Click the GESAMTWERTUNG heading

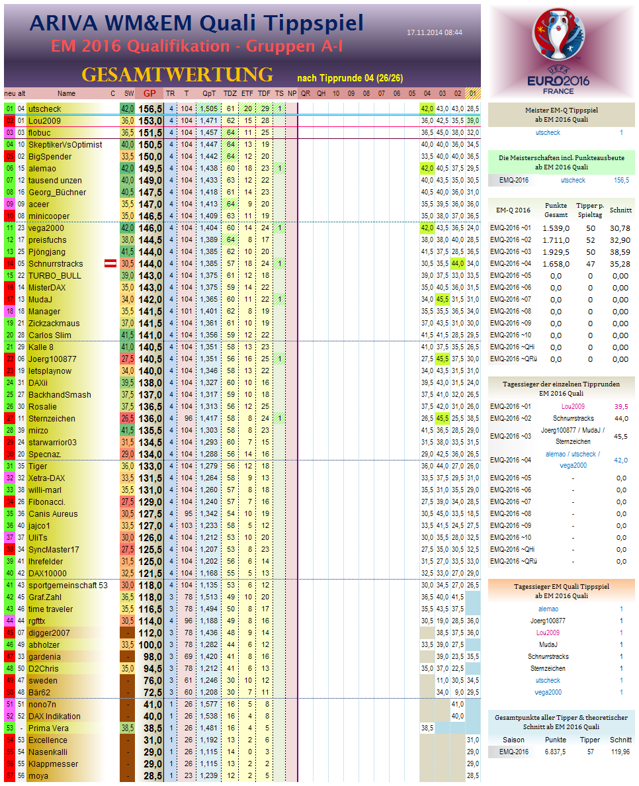pyautogui.click(x=177, y=74)
